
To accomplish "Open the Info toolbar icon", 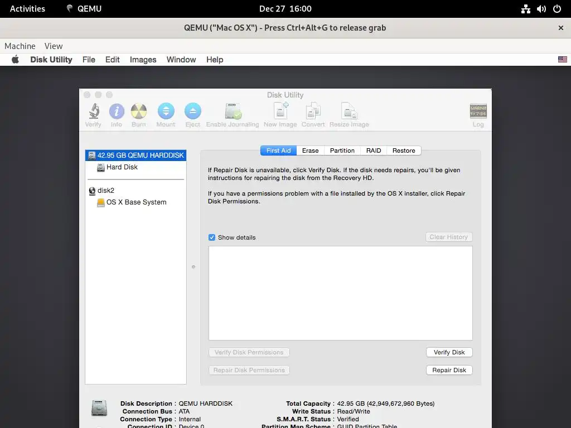I will point(117,111).
